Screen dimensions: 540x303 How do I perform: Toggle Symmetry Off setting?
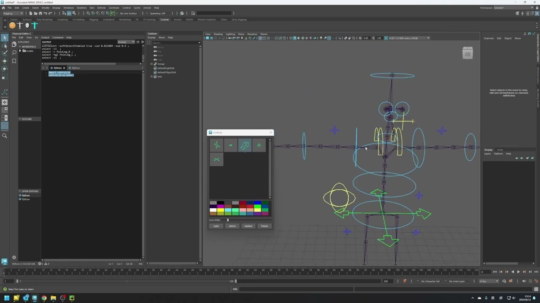click(157, 13)
